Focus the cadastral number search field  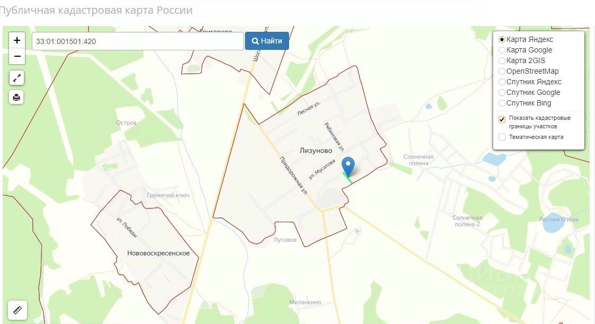pos(138,41)
